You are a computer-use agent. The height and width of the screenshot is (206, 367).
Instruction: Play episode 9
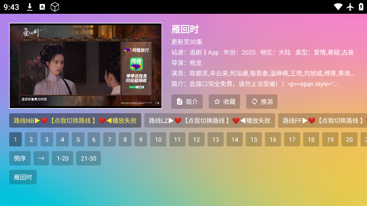tap(141, 139)
